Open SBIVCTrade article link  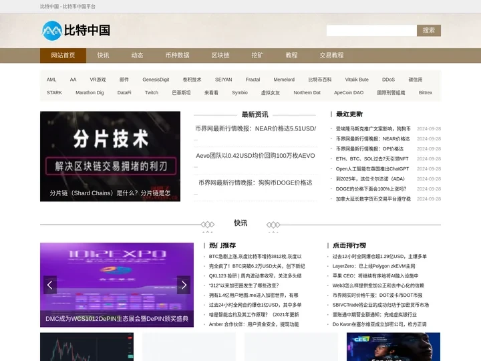(381, 305)
